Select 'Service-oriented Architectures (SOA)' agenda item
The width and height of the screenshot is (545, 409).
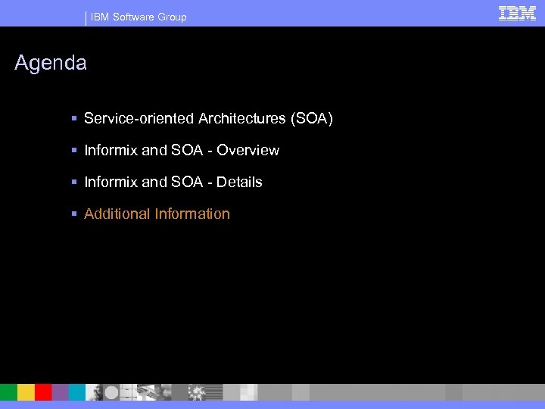(208, 118)
